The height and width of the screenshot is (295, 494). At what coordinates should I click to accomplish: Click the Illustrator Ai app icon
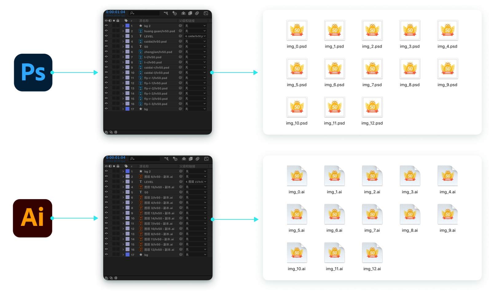(x=33, y=218)
